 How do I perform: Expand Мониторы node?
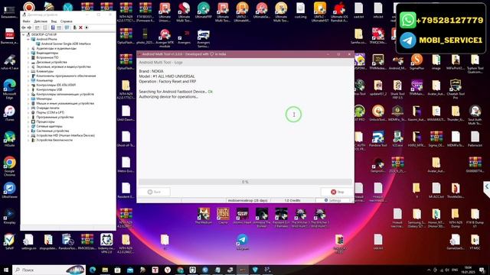click(28, 99)
